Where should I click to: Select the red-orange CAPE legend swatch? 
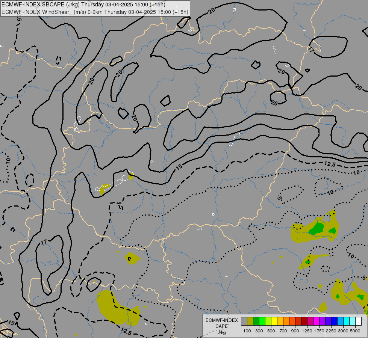292,321
